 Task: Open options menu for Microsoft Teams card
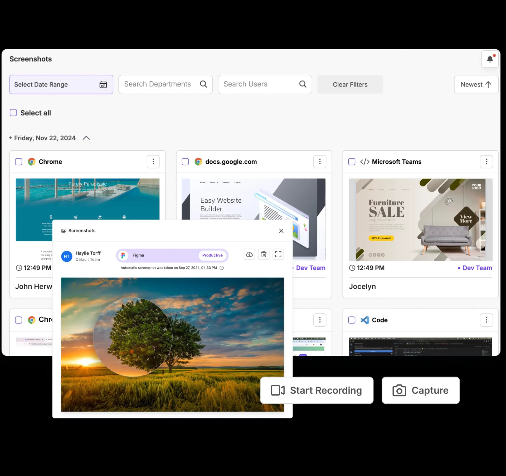[x=486, y=161]
